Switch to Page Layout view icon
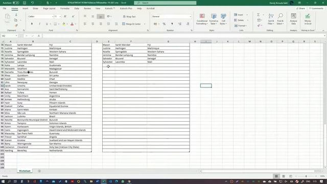Screen dimensions: 327x184 coord(284,176)
